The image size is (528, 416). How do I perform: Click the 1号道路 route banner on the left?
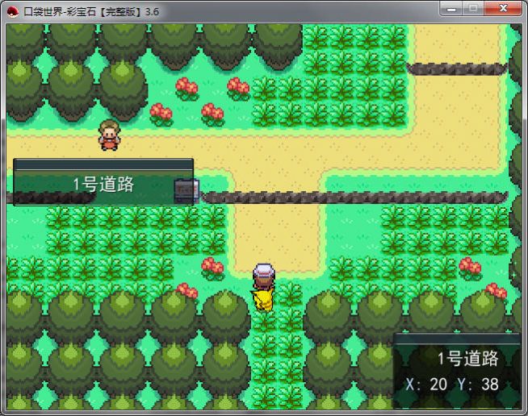tap(103, 184)
